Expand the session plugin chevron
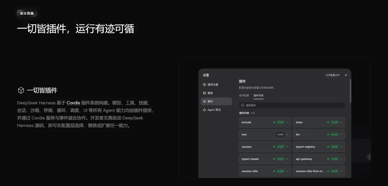Image resolution: width=388 pixels, height=186 pixels. [x=287, y=147]
